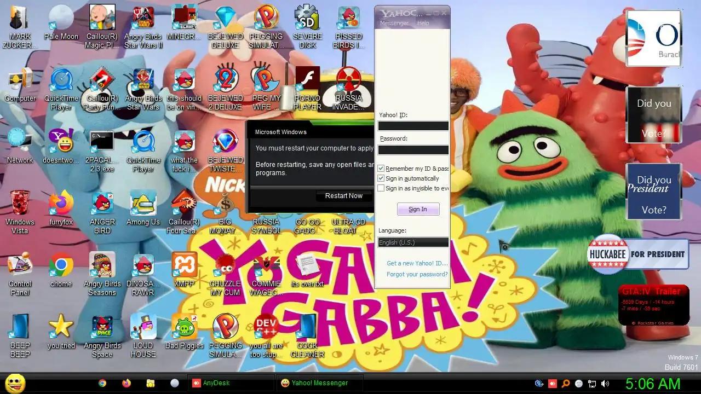Open the Angry Birds Star Wars II shortcut
Image resolution: width=701 pixels, height=394 pixels.
[143, 27]
